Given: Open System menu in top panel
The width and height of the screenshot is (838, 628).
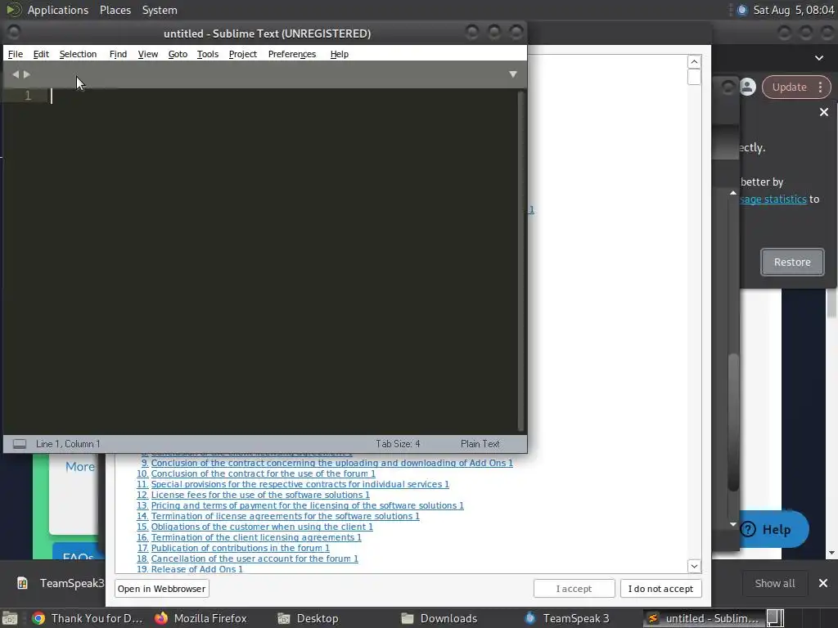Looking at the screenshot, I should click(160, 10).
